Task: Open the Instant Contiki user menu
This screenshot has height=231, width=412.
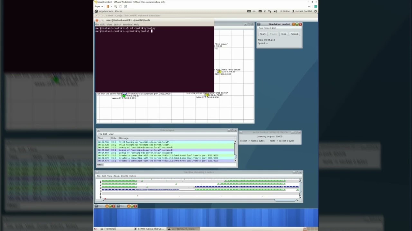Action: click(x=302, y=11)
